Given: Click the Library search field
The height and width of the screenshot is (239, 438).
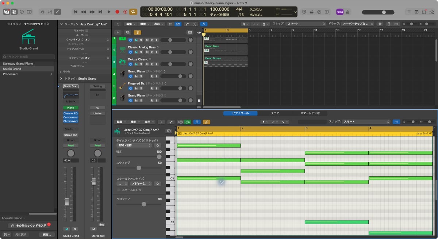Looking at the screenshot, I should click(28, 57).
